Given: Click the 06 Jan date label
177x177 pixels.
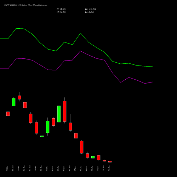Looking at the screenshot, I should (x=69, y=169).
